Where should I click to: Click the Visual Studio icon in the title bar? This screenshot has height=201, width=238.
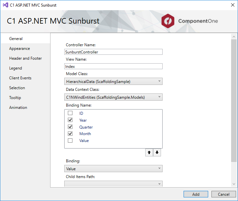[6, 5]
